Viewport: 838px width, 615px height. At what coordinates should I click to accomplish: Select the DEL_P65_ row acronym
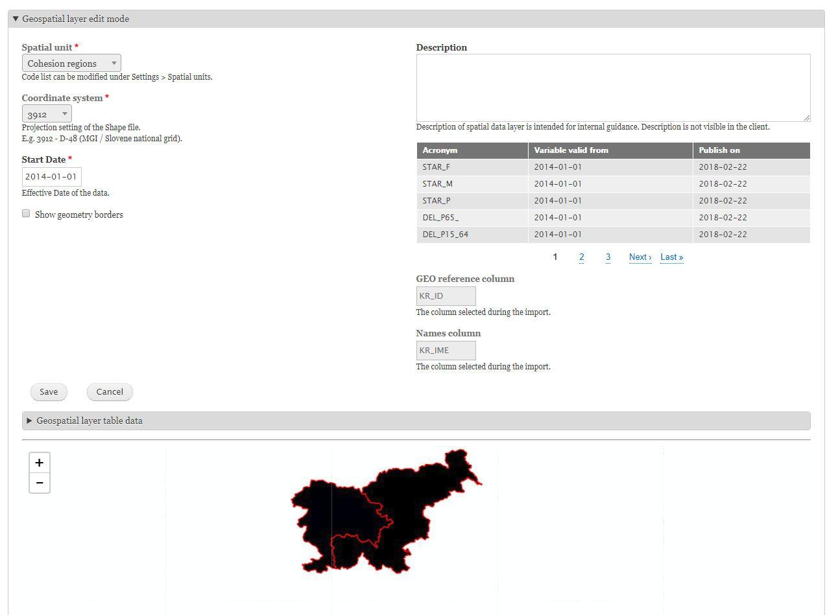click(440, 218)
